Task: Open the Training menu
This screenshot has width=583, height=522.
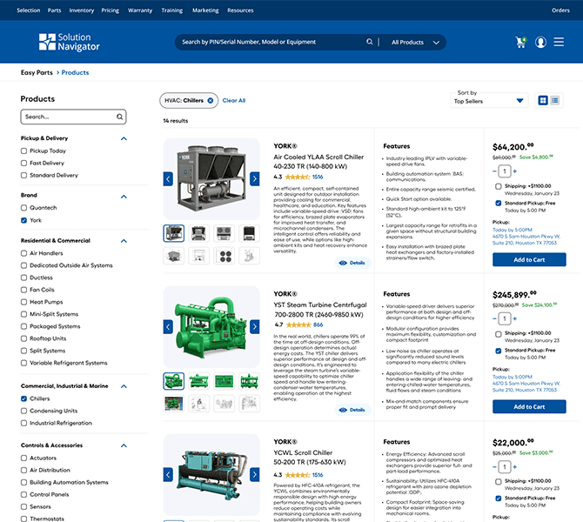Action: (x=172, y=10)
